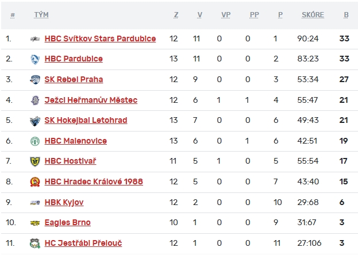The height and width of the screenshot is (255, 358).
Task: Click the HBC Malenovice green logo
Action: pyautogui.click(x=34, y=141)
